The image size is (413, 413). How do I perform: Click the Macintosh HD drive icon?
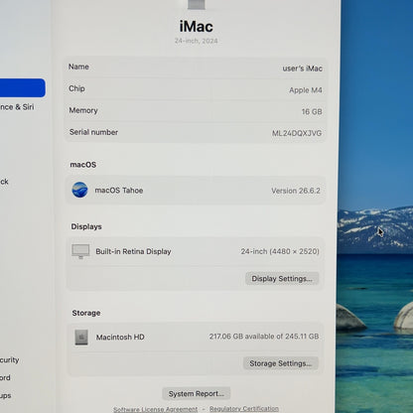click(x=81, y=338)
